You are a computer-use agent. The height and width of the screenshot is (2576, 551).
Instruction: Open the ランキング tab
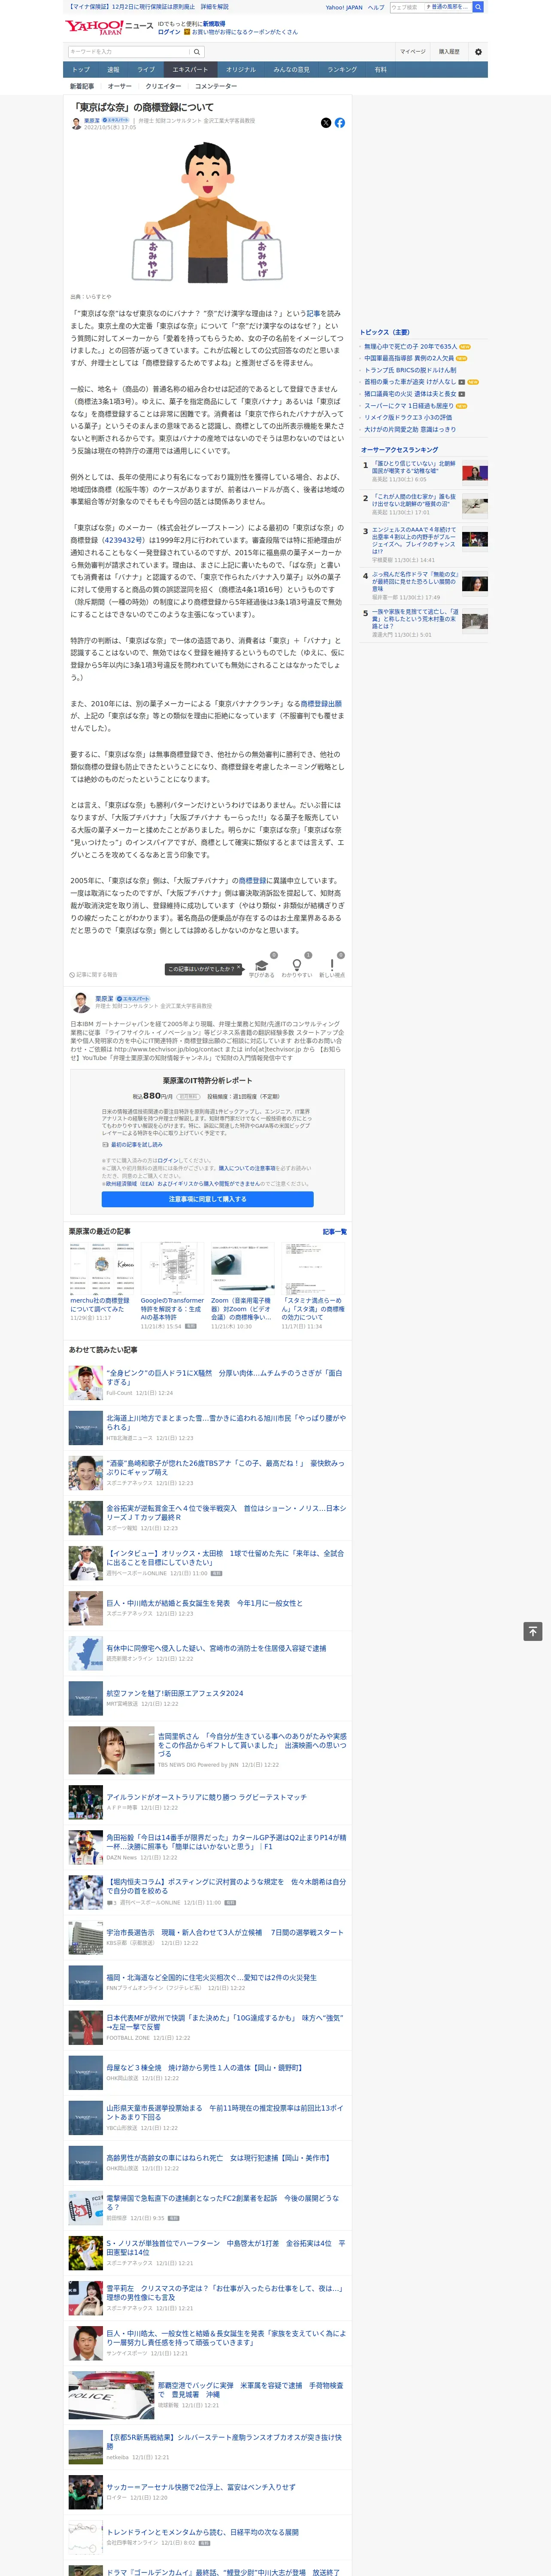tap(342, 70)
